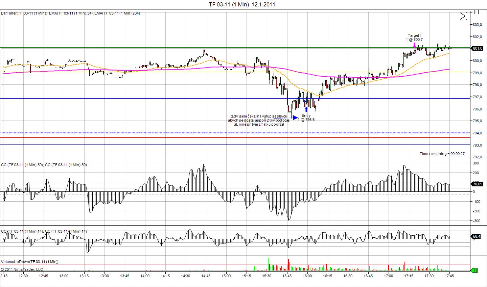Click the 17:15 time axis label
This screenshot has height=287, width=487.
point(409,276)
